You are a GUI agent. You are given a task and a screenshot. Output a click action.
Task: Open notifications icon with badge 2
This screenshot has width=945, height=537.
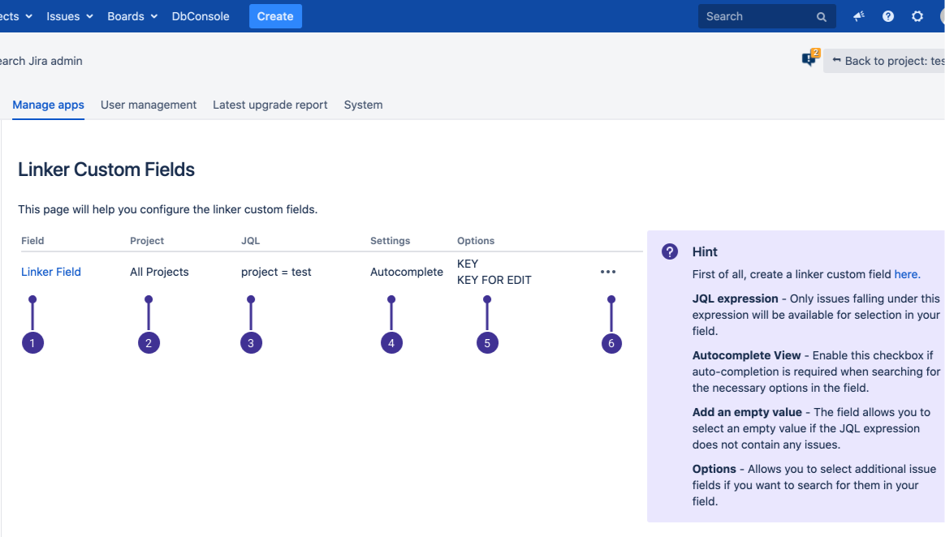coord(810,58)
